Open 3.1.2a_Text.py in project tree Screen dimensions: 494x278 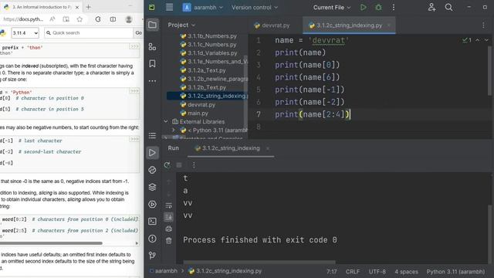(x=203, y=70)
